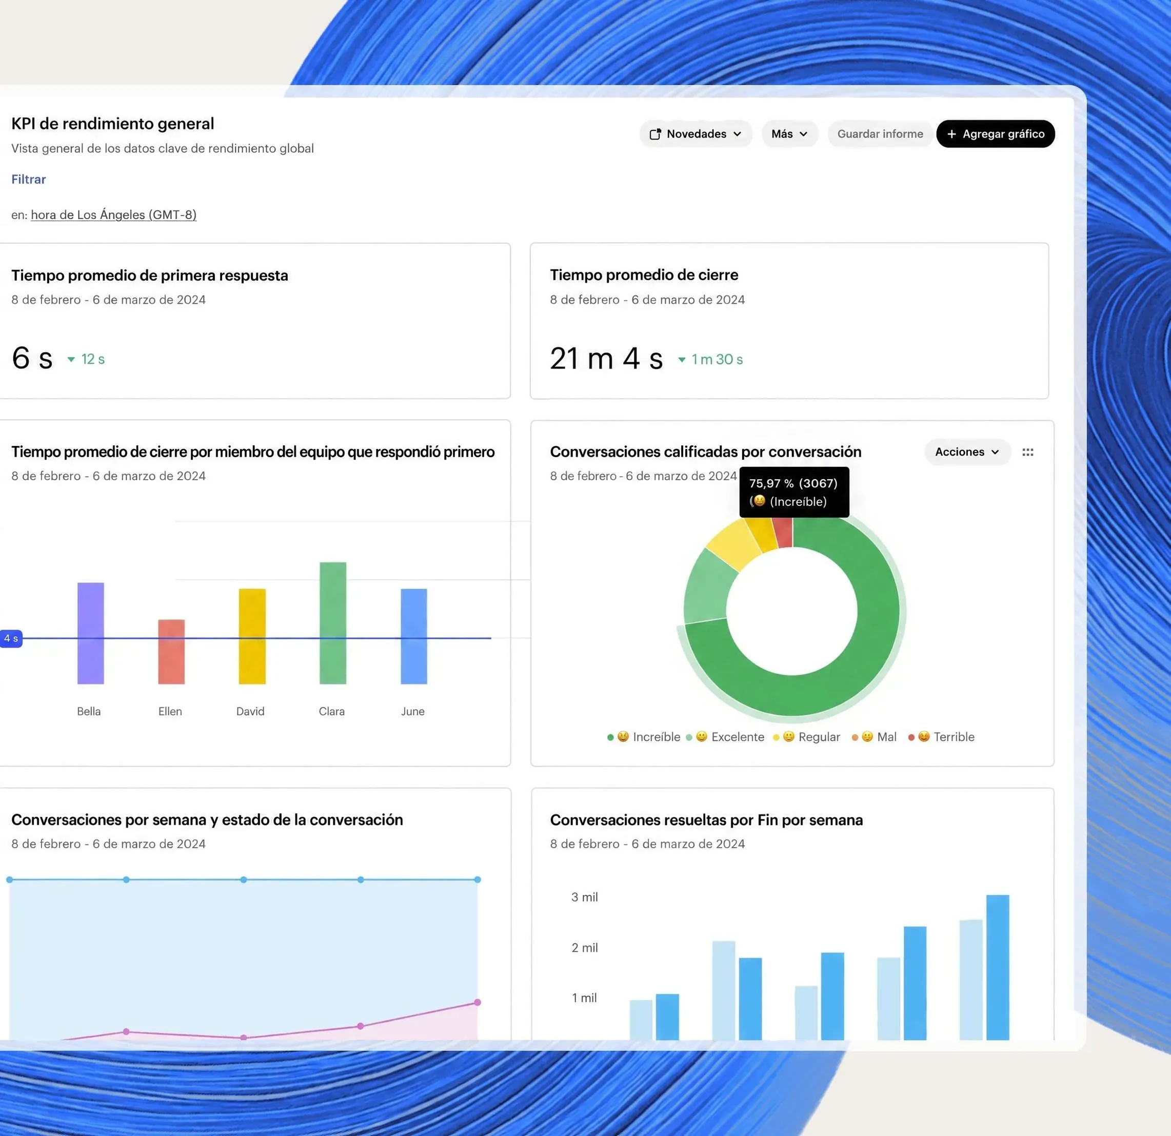Open the Novedades dropdown
Viewport: 1171px width, 1136px height.
(696, 134)
